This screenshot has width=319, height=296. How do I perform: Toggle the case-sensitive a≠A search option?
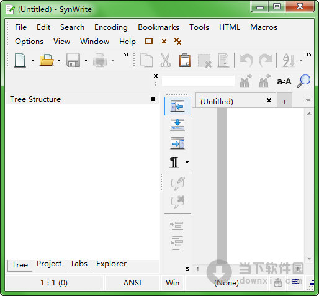tap(284, 81)
